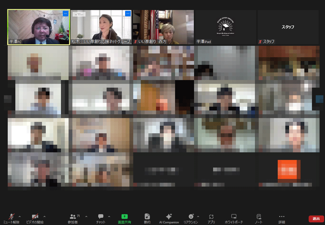Launch AI Companion from the toolbar
This screenshot has height=225, width=325.
169,218
